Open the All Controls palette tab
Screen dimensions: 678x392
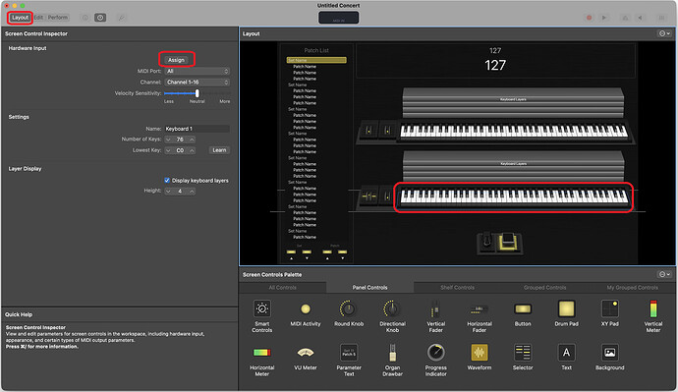pos(282,288)
